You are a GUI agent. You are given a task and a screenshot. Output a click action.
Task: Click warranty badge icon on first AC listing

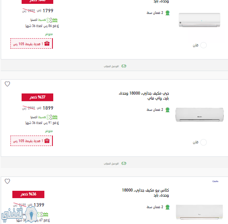click(167, 13)
